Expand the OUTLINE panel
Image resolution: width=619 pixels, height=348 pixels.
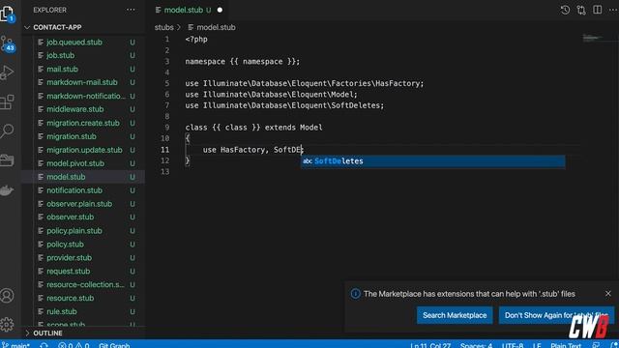(x=47, y=333)
